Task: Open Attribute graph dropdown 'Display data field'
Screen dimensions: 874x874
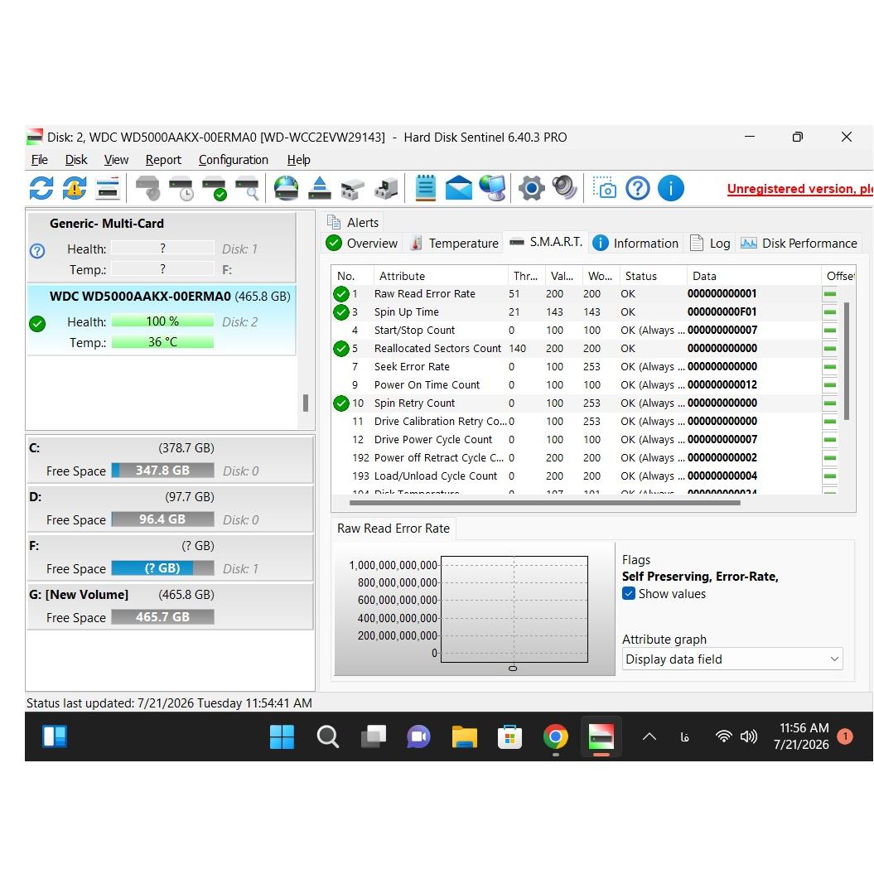Action: pyautogui.click(x=732, y=659)
